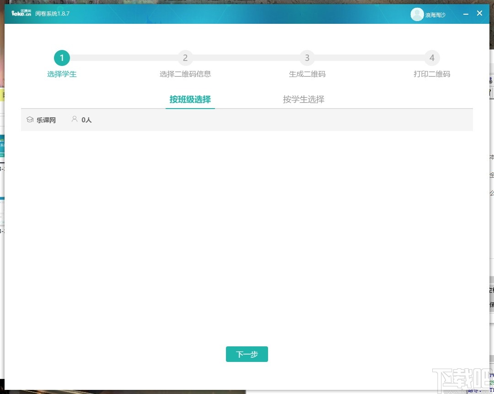The image size is (494, 394).
Task: Select the 0人 student count indicator
Action: [86, 120]
